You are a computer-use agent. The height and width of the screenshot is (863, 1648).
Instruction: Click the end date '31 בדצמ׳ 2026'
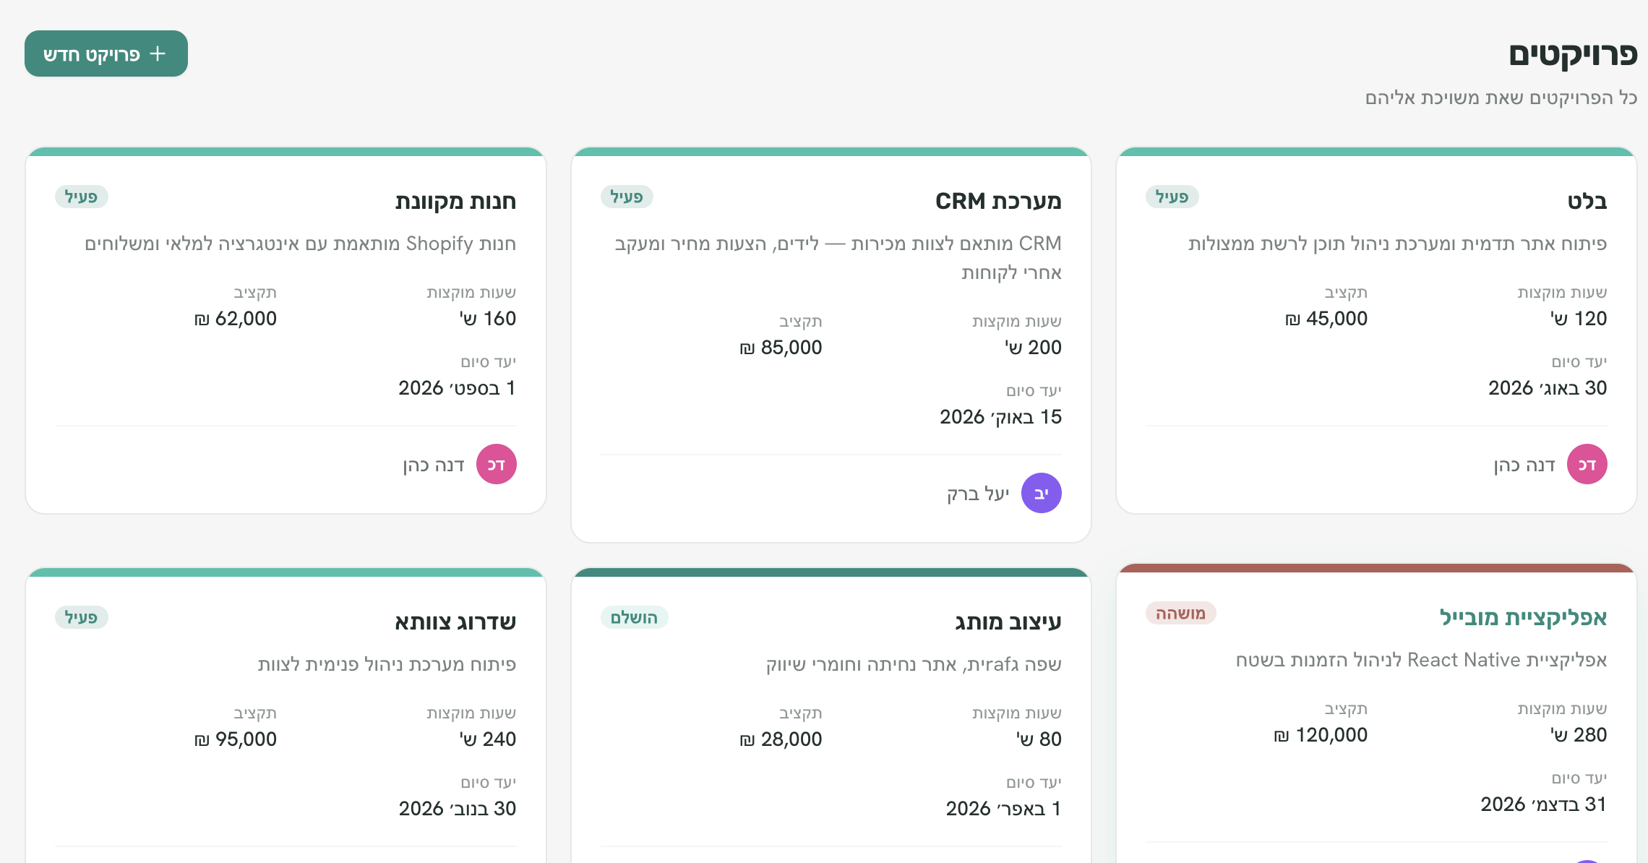[1543, 804]
